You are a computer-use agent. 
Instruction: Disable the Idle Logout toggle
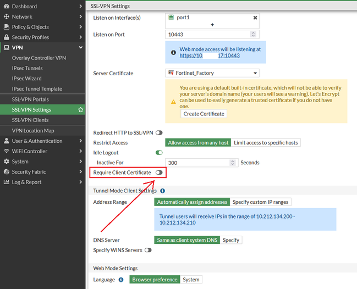159,153
